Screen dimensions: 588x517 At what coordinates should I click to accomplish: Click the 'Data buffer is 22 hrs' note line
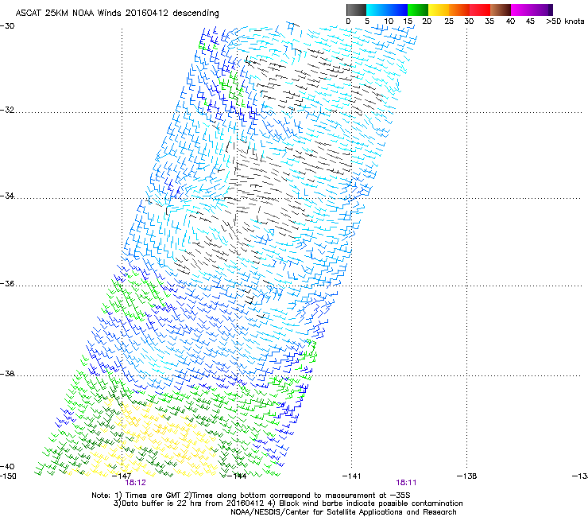(288, 503)
